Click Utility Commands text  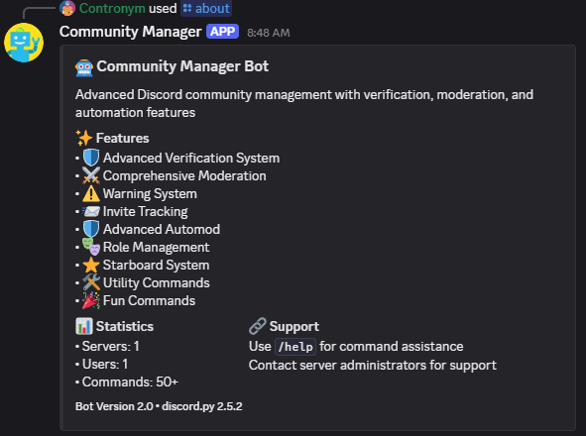click(157, 282)
